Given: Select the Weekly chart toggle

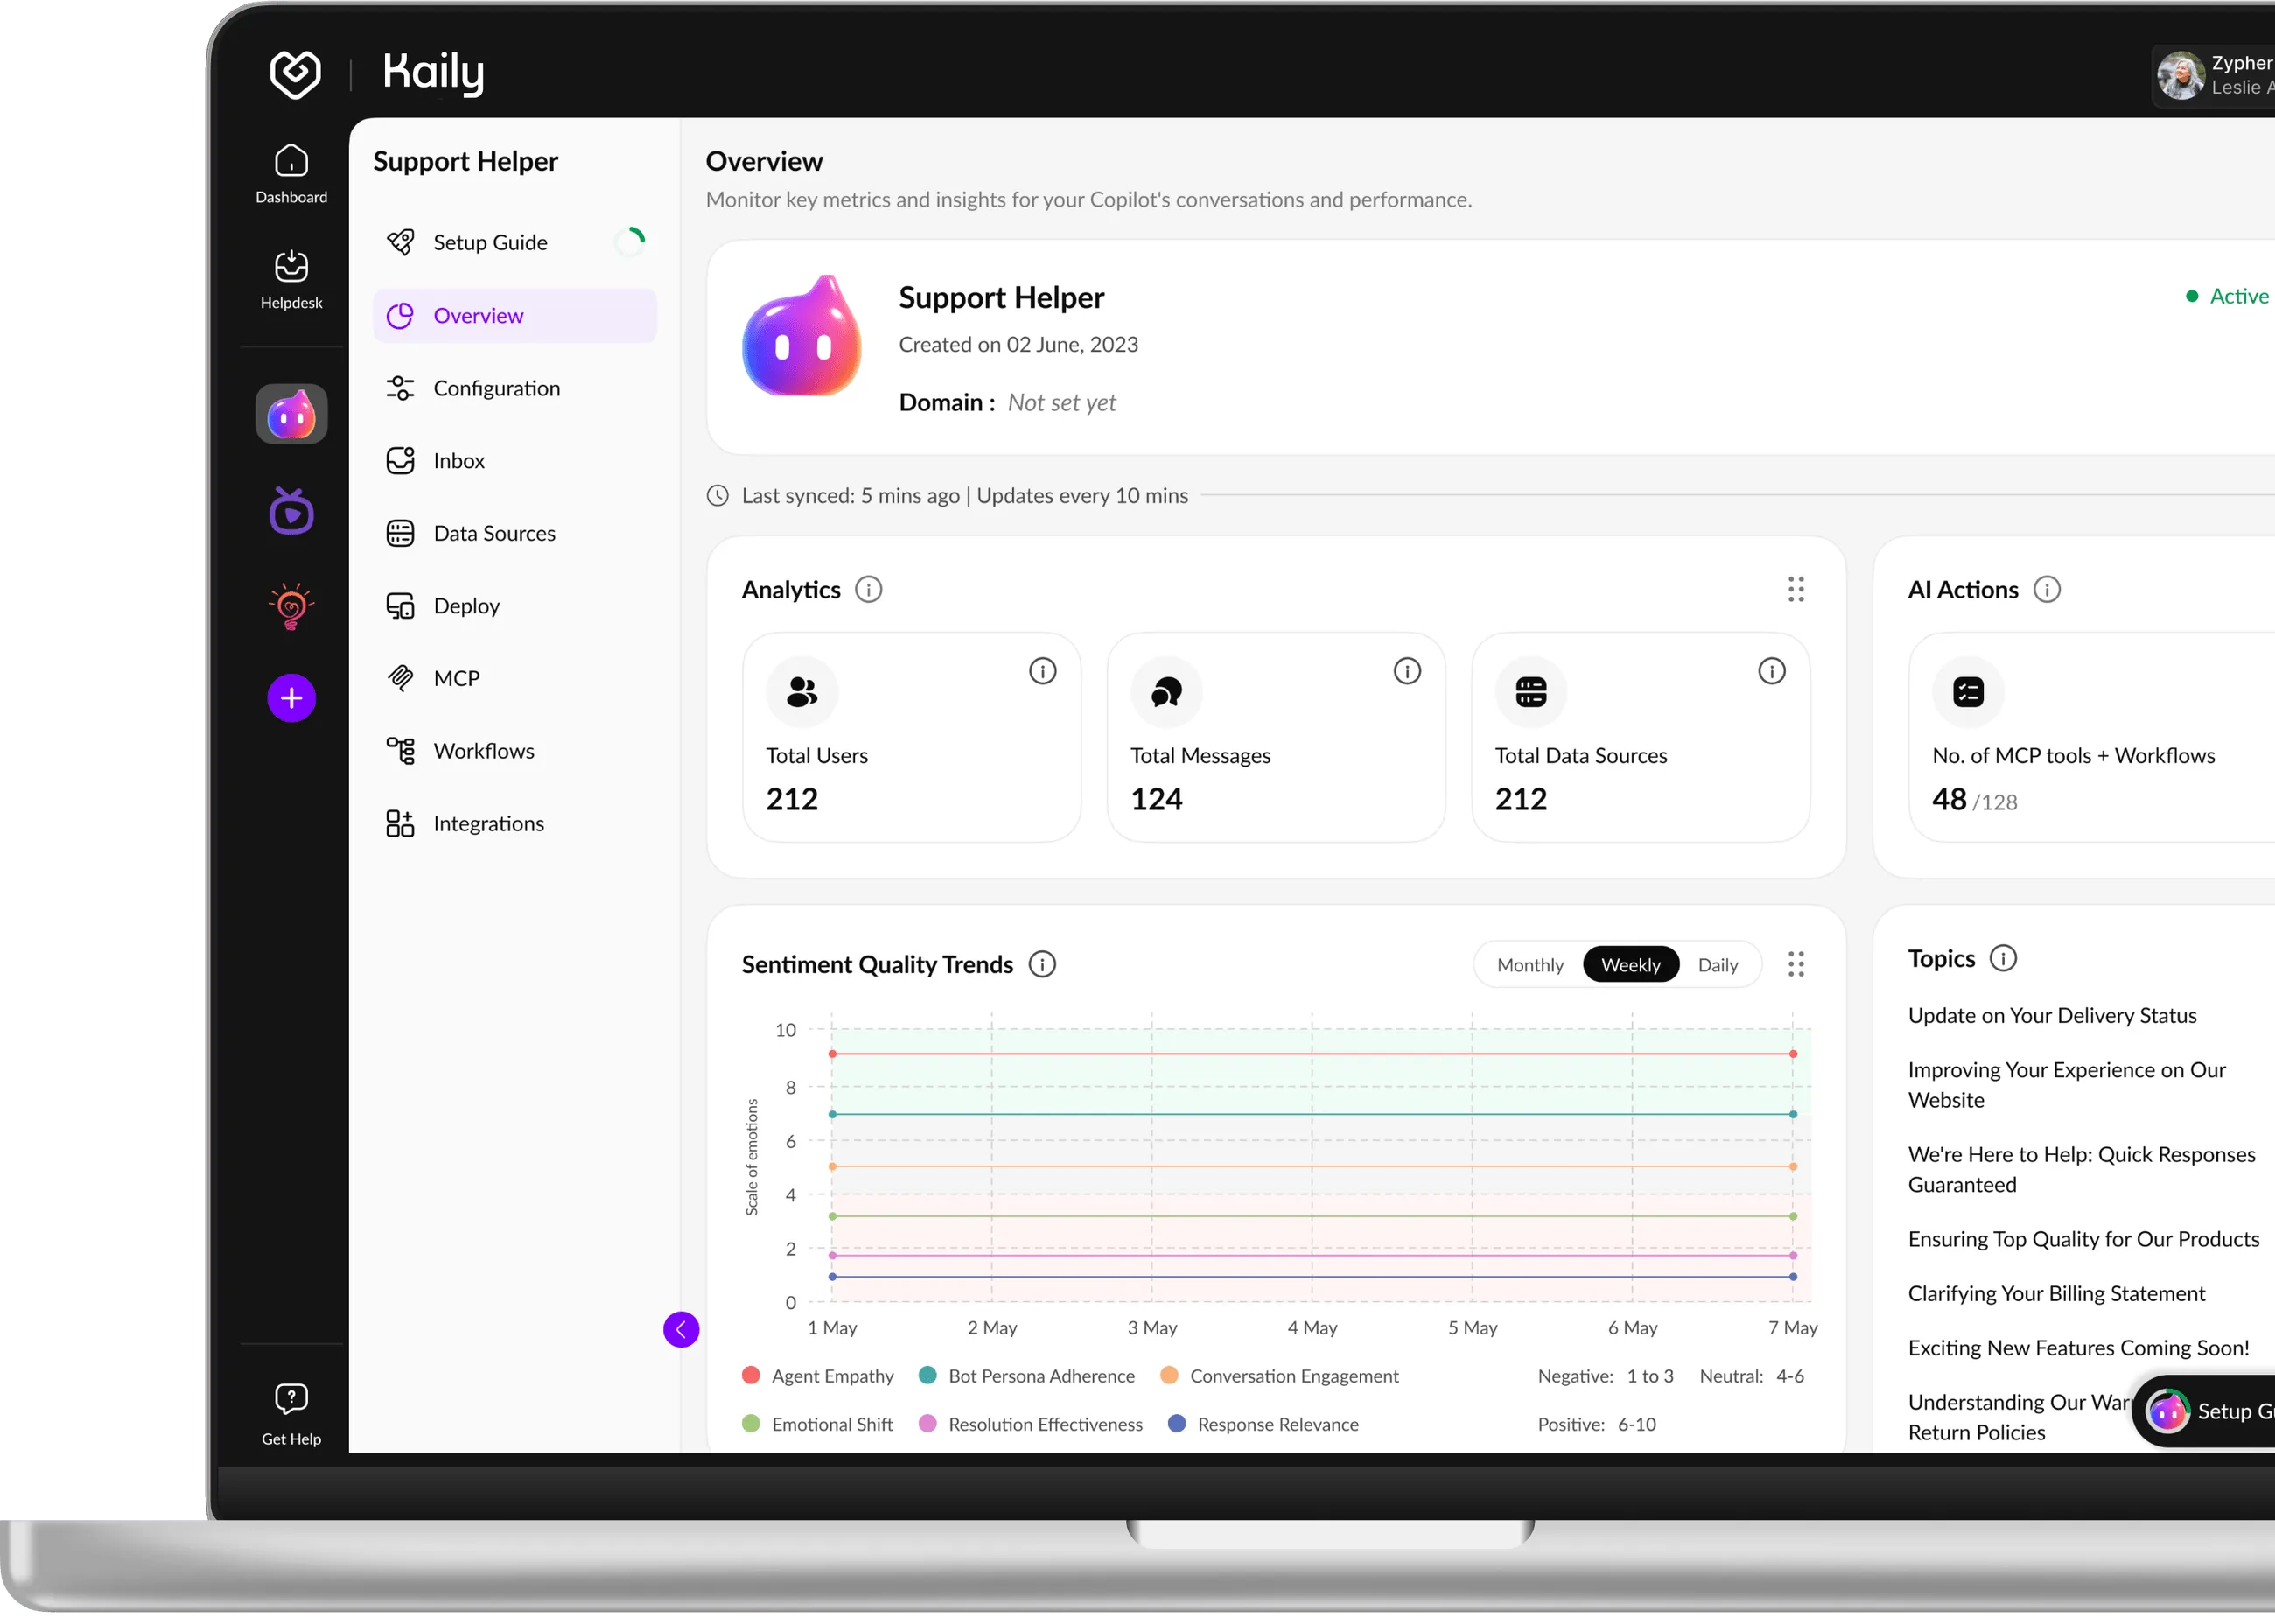Looking at the screenshot, I should pos(1630,965).
